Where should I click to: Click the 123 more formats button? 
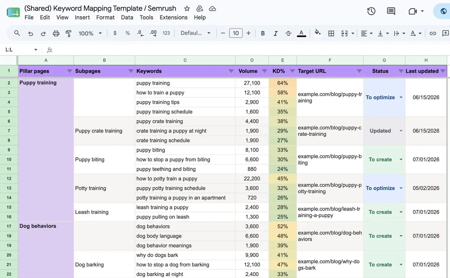click(x=166, y=33)
